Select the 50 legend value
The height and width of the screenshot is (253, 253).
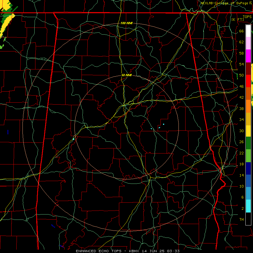[241, 75]
